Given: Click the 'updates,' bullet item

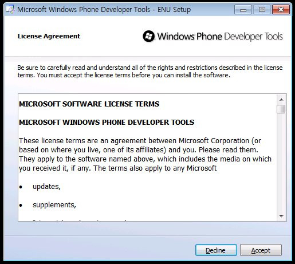Looking at the screenshot, I should click(46, 187).
